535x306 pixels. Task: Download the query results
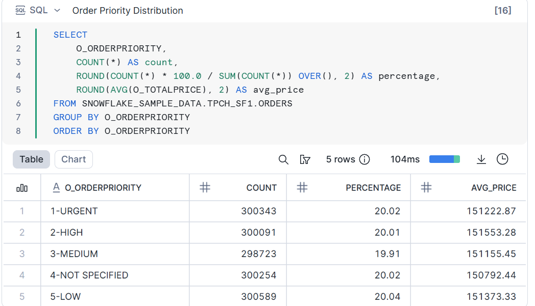(481, 159)
